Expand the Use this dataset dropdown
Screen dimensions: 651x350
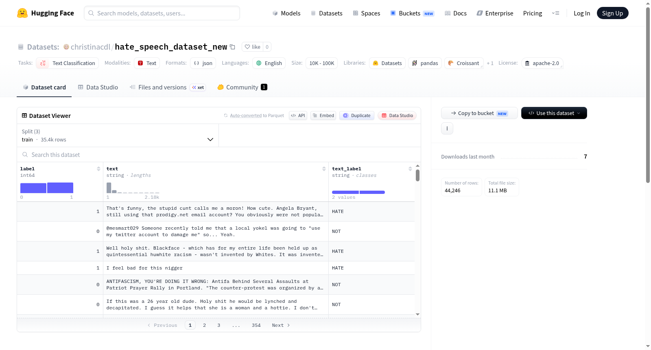point(554,113)
